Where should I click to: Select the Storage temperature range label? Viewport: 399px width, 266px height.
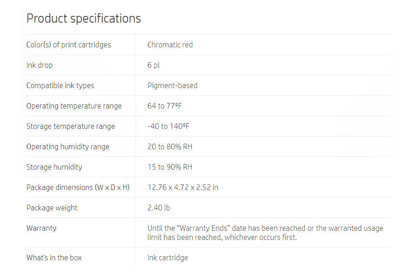coord(71,126)
